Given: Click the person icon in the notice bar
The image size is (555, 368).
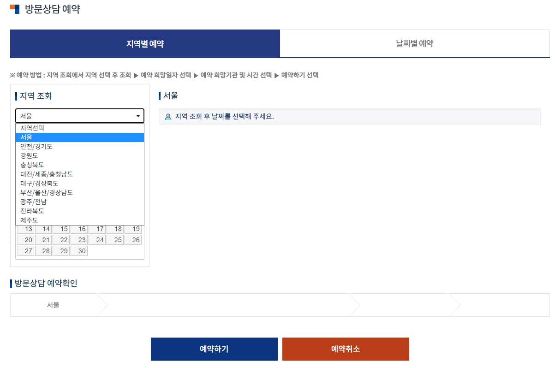Looking at the screenshot, I should pos(168,117).
